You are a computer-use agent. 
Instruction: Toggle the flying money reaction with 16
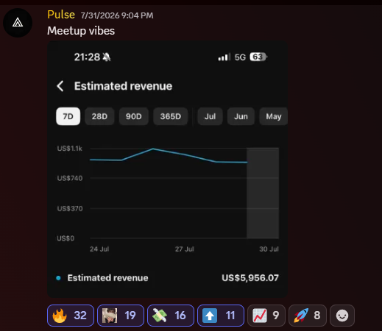tap(171, 316)
